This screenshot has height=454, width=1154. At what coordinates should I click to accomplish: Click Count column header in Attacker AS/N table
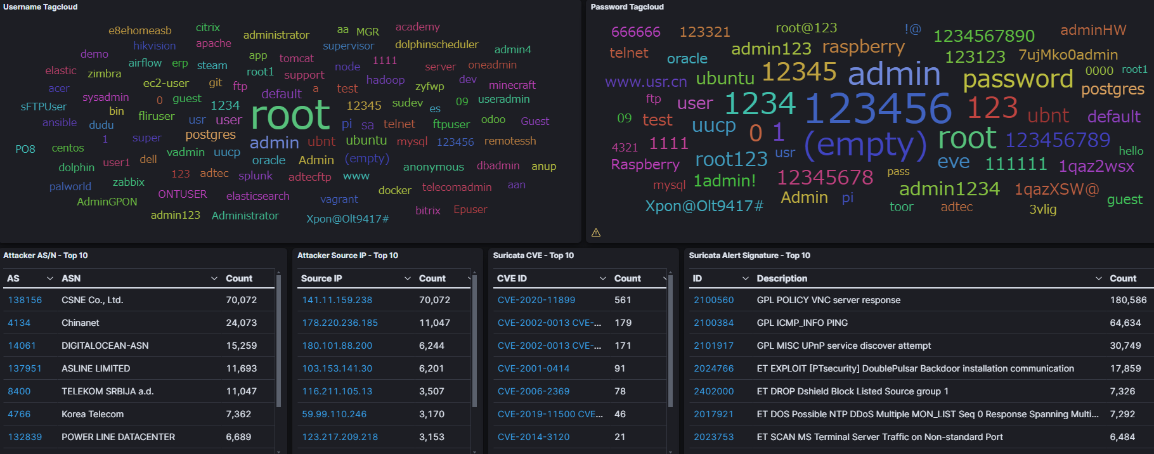[239, 278]
